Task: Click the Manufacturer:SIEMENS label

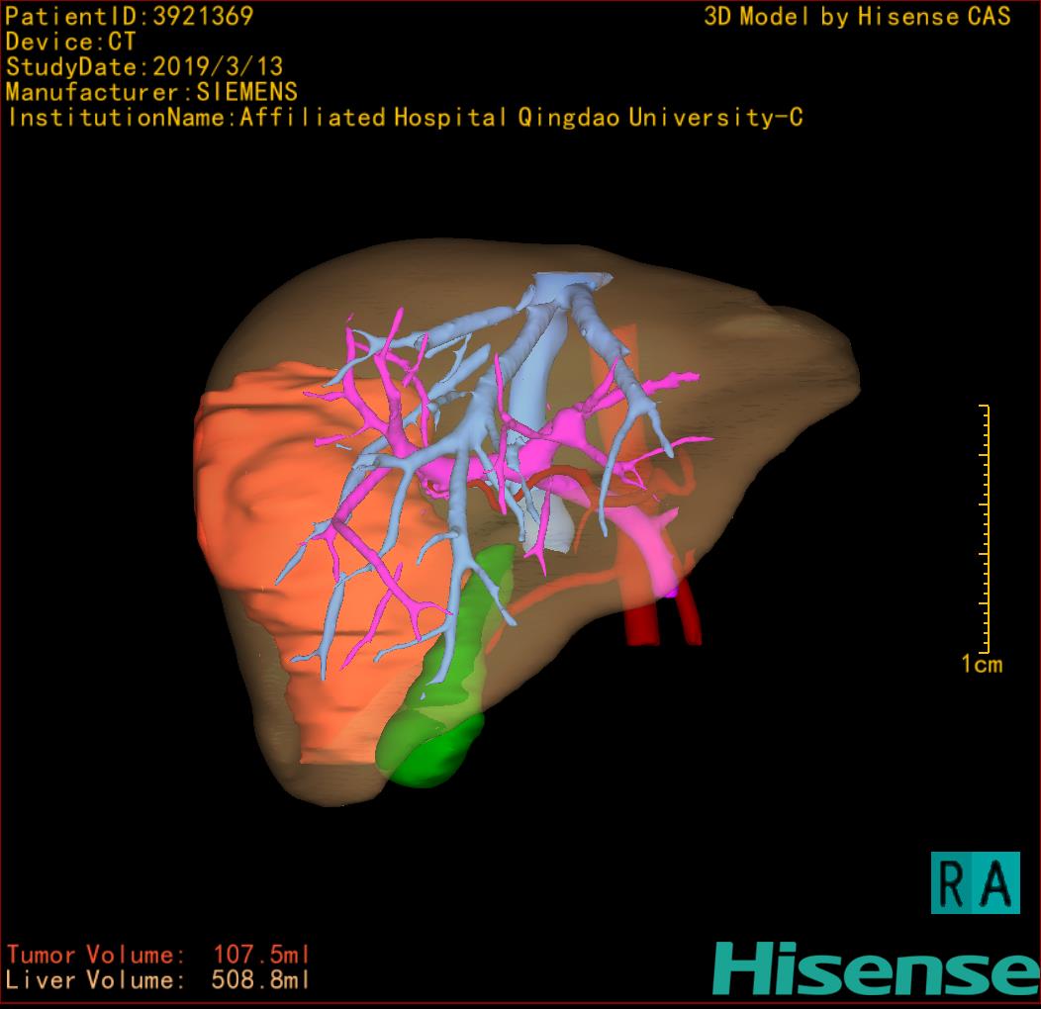Action: [151, 92]
